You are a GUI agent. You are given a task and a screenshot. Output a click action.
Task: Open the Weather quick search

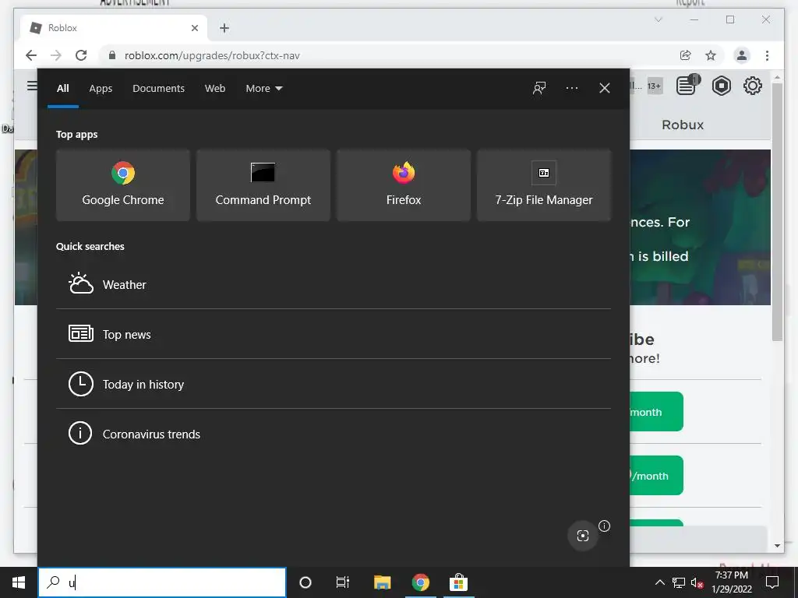pyautogui.click(x=334, y=284)
